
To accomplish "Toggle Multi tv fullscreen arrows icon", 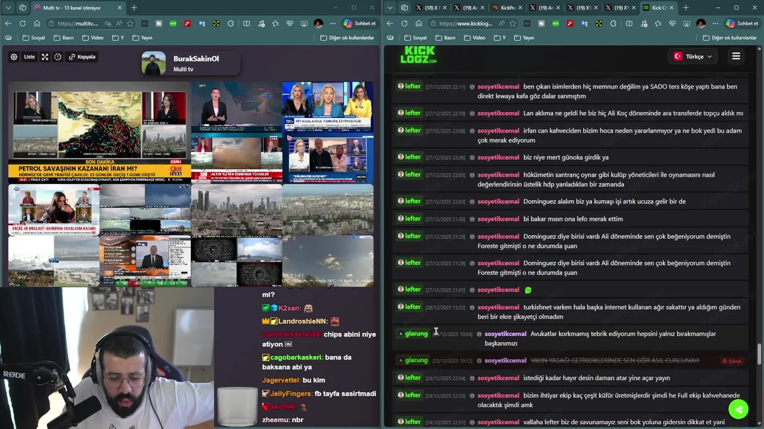I will 45,57.
